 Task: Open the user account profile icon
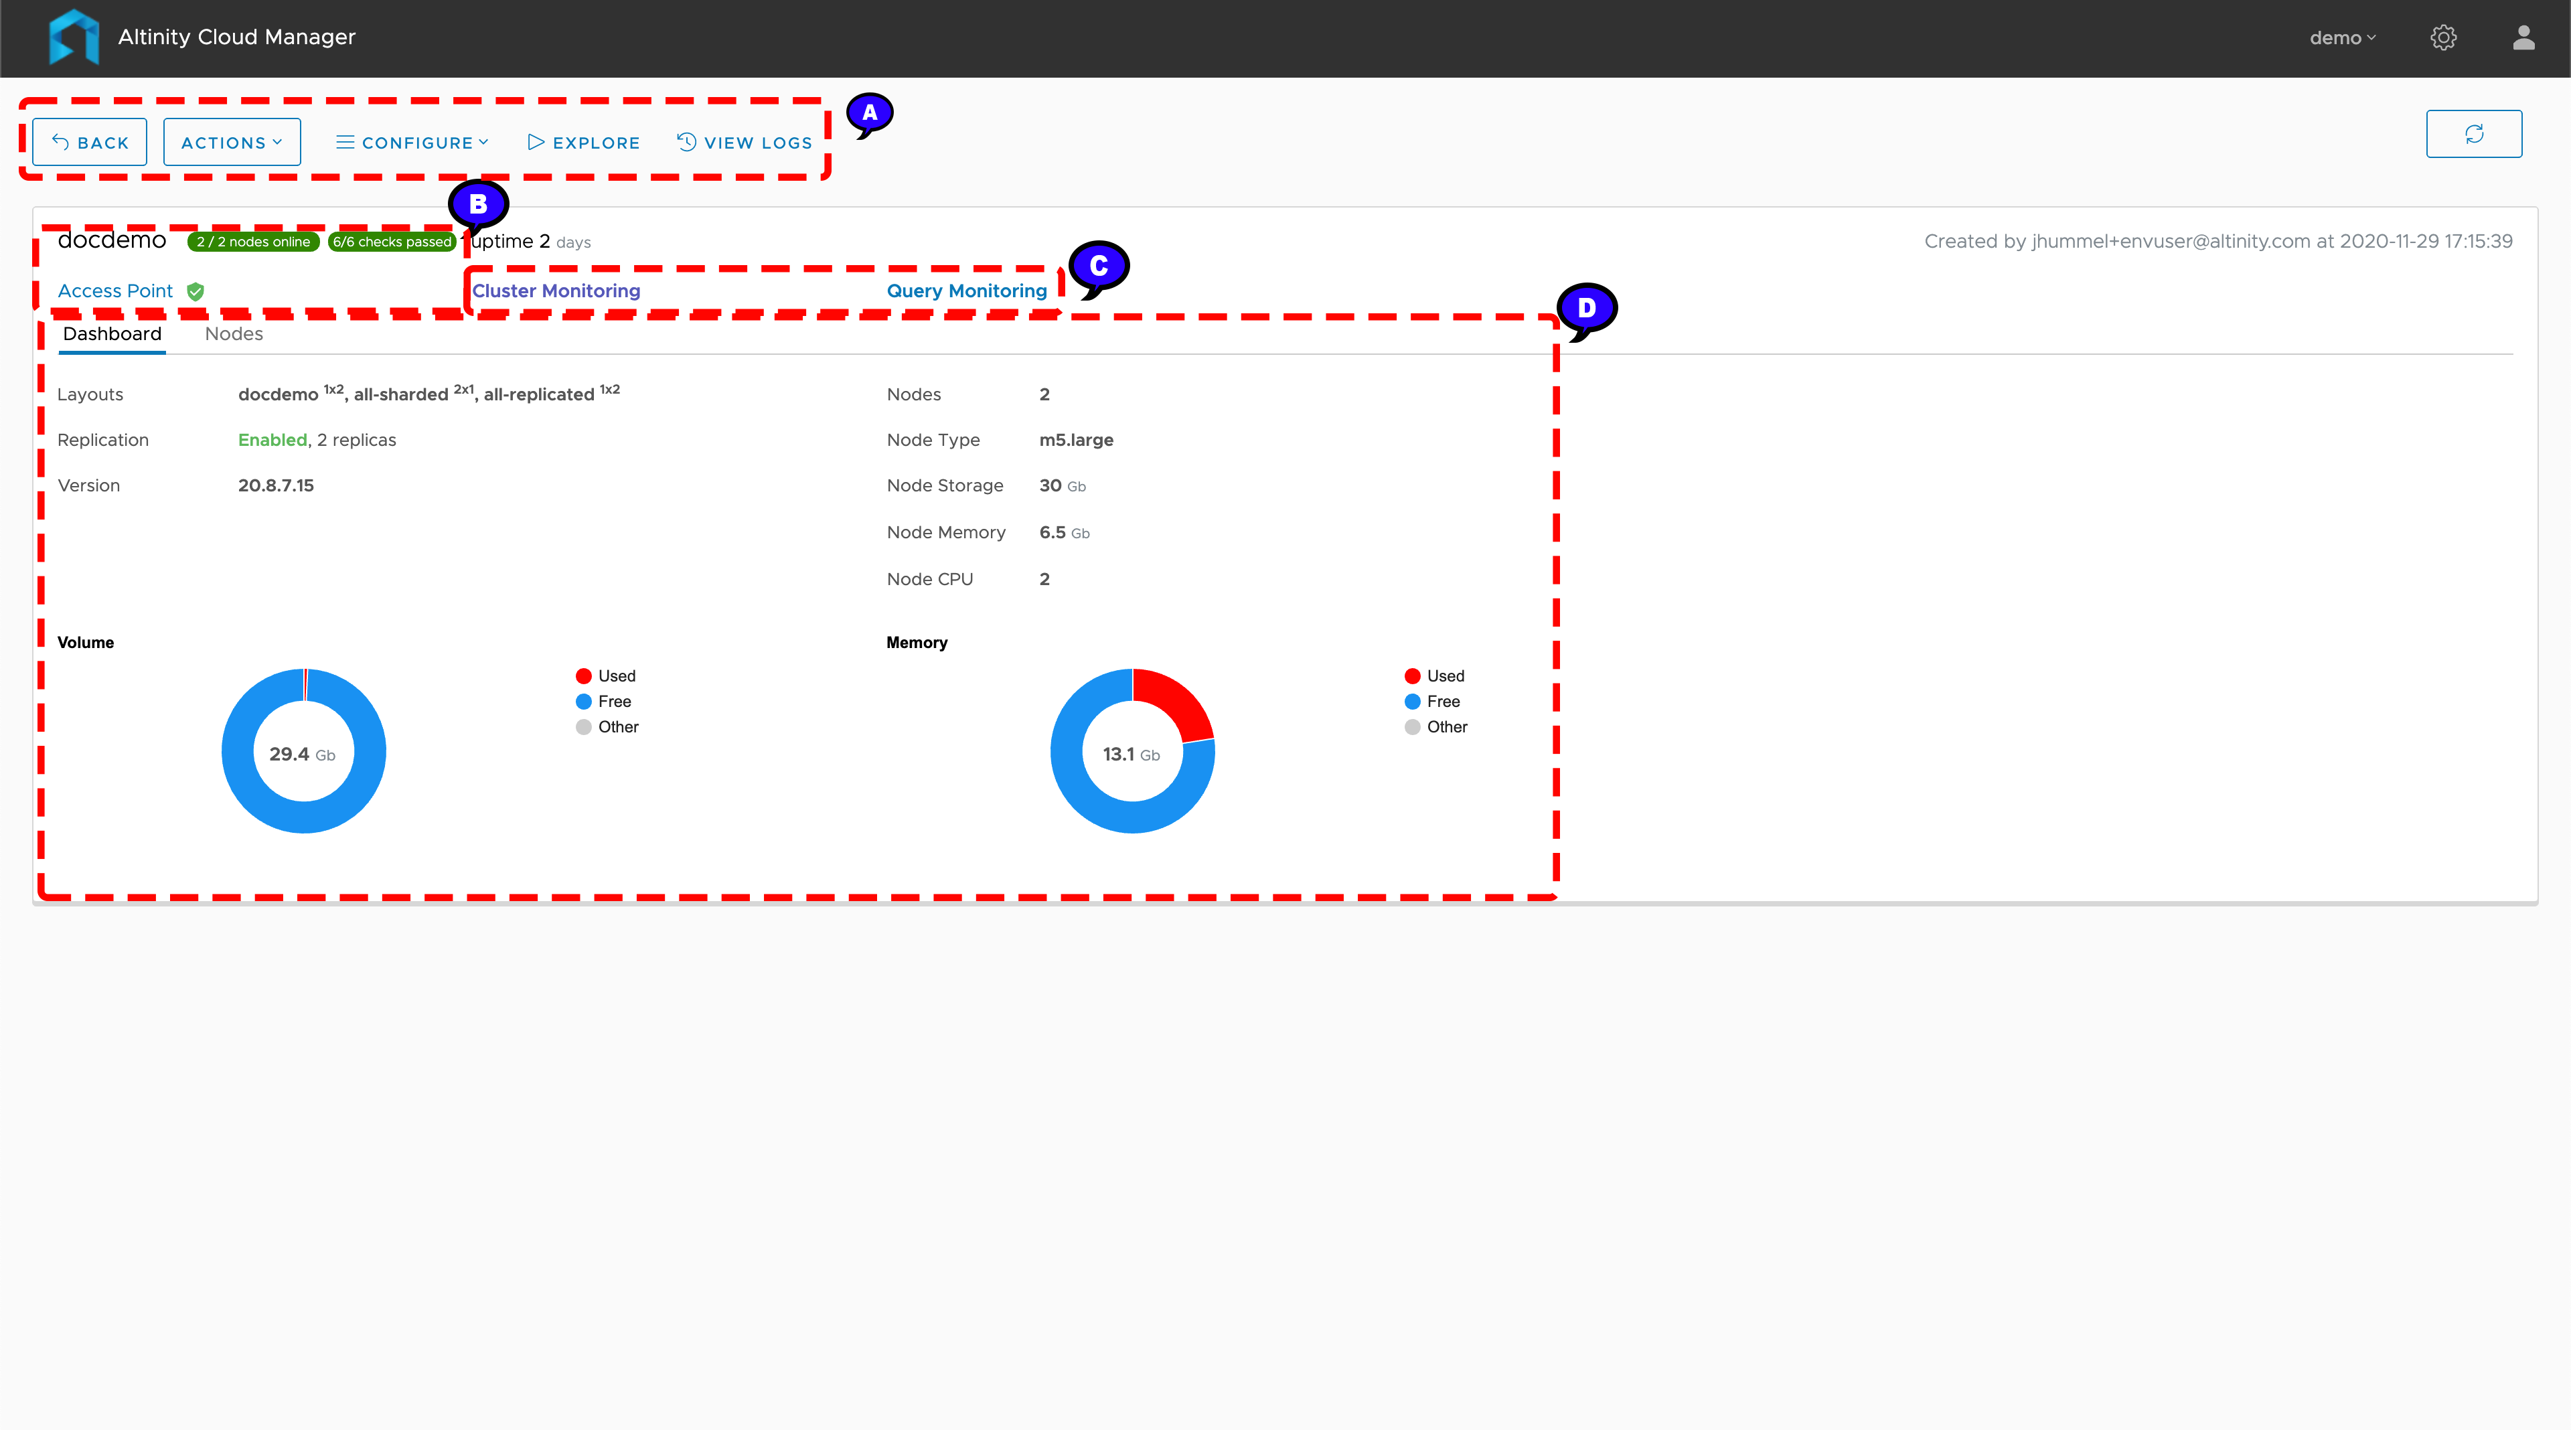[x=2524, y=38]
